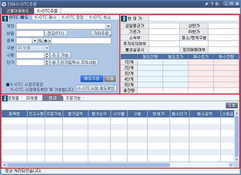Viewport: 241px width, 175px height.
Task: Open the help question mark icon
Action: pyautogui.click(x=212, y=4)
